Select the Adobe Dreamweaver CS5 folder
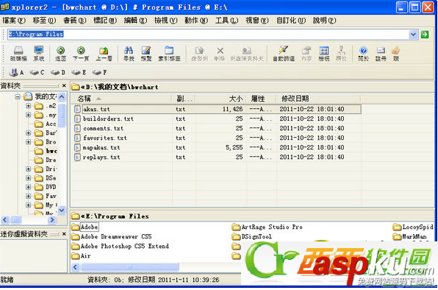 point(112,237)
